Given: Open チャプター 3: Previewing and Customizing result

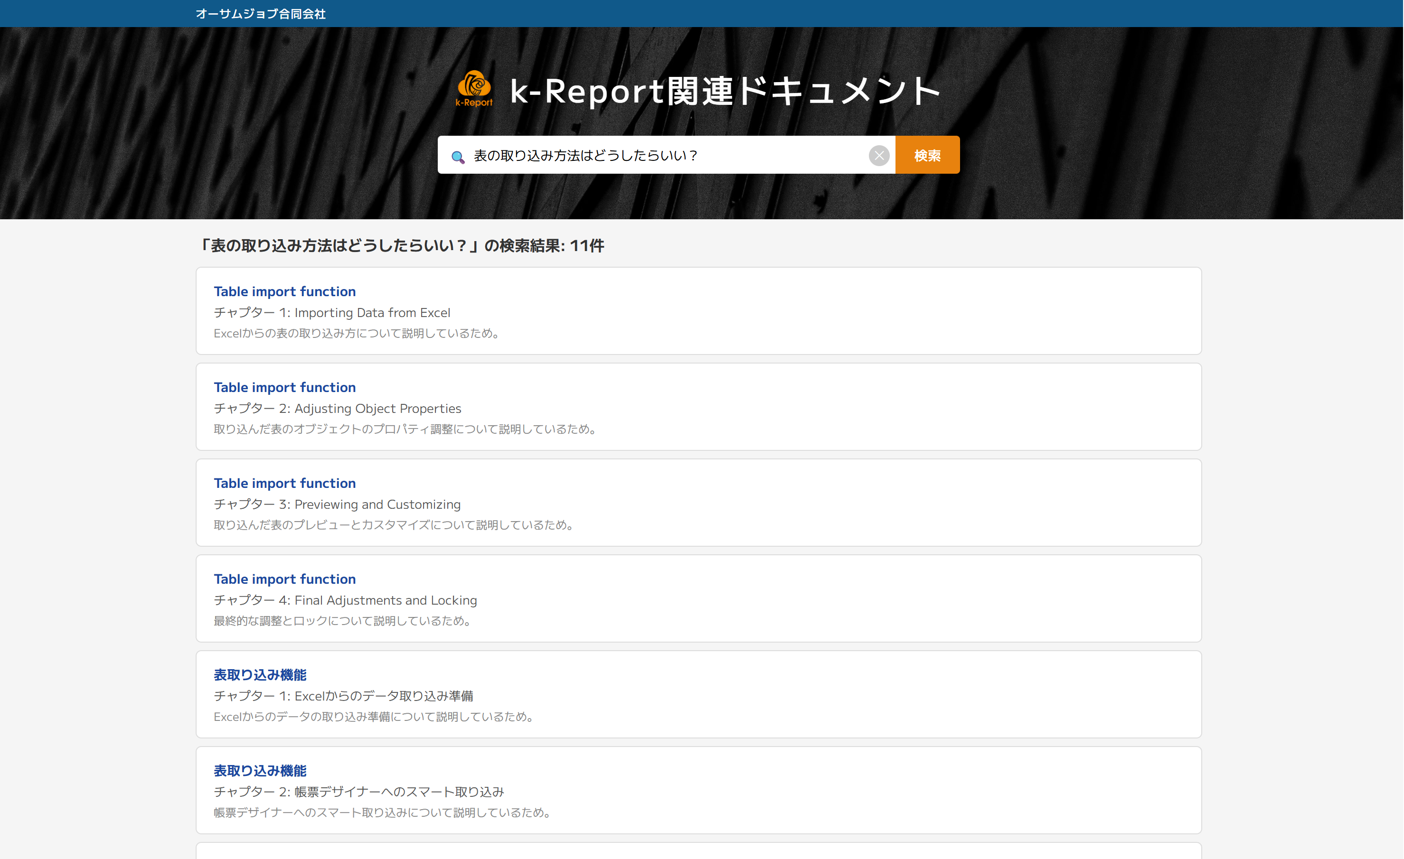Looking at the screenshot, I should pos(284,483).
